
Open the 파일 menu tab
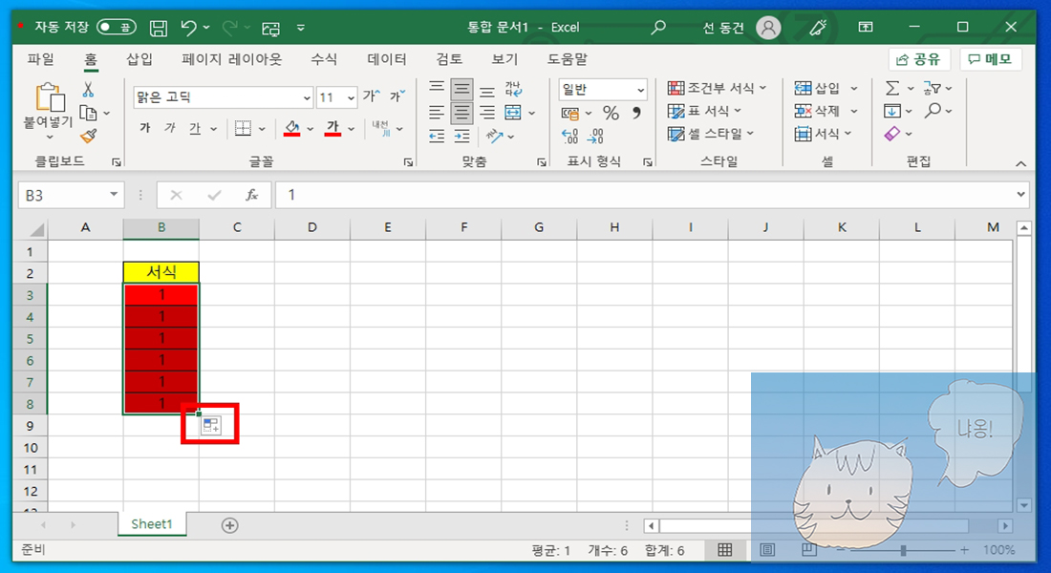(40, 59)
